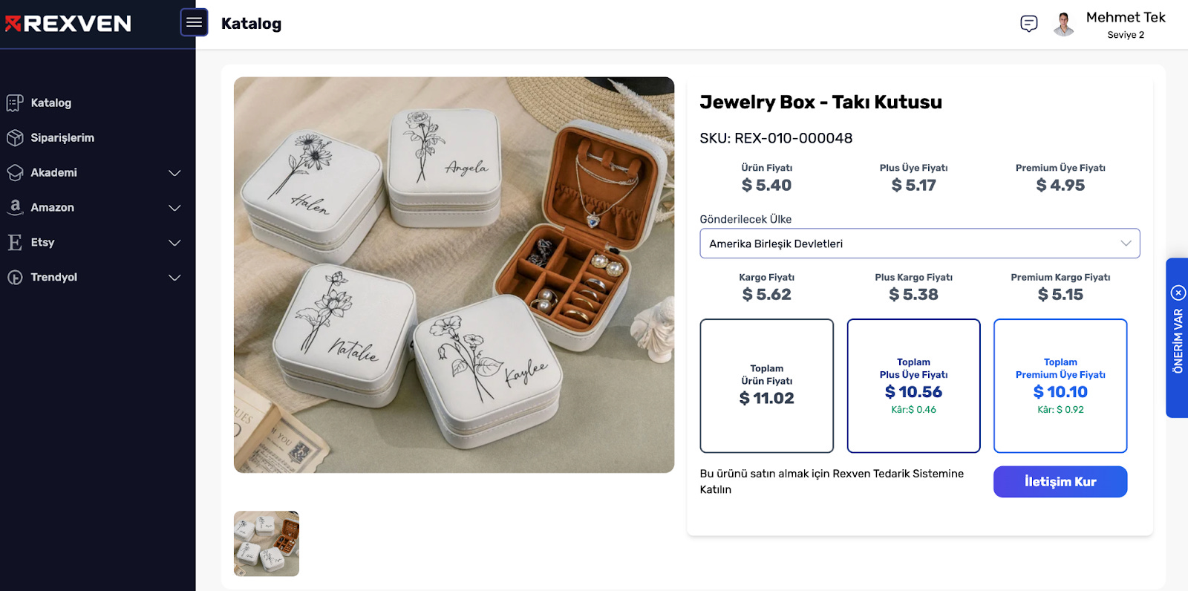Select the jewelry box thumbnail image
The image size is (1188, 591).
click(266, 543)
